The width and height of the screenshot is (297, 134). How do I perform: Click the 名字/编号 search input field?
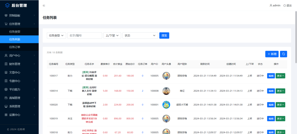click(x=85, y=35)
